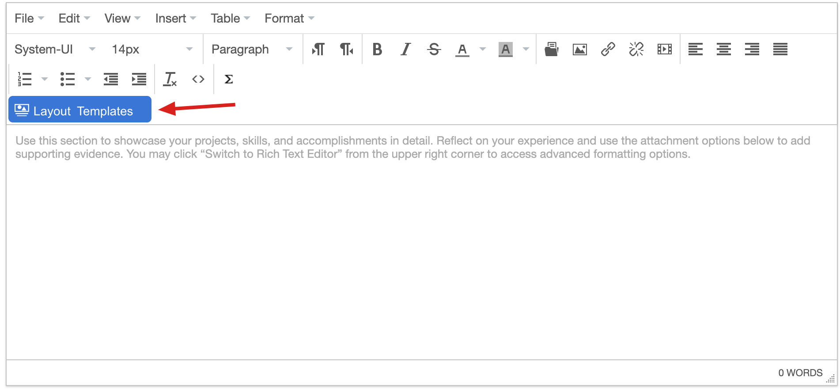The width and height of the screenshot is (840, 389).
Task: Open the File menu
Action: coord(29,19)
